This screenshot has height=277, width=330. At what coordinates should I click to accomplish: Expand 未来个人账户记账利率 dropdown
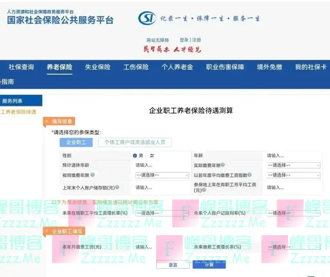tap(294, 213)
